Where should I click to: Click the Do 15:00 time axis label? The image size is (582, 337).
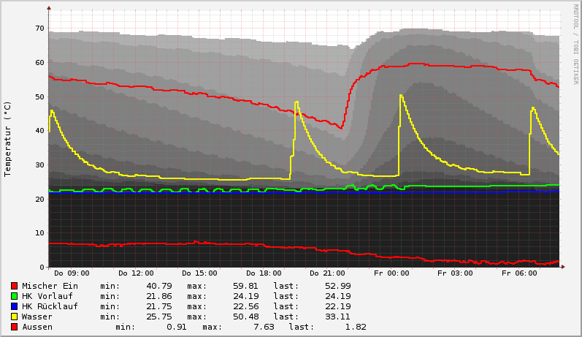tap(199, 273)
